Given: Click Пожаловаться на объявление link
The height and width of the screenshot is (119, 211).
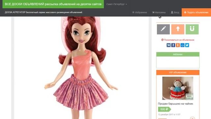Looking at the screenshot, I should point(178,40).
